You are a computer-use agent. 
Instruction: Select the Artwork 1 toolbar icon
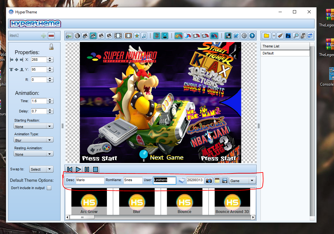pos(85,36)
